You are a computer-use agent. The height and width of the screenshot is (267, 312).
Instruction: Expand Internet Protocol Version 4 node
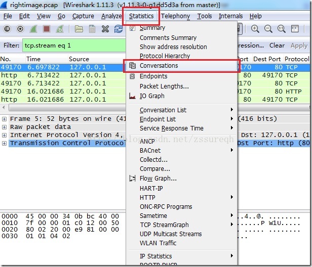point(4,135)
